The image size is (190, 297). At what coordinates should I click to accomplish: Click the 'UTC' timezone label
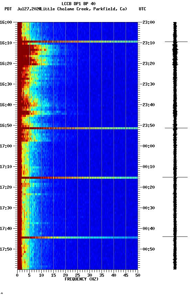[142, 9]
